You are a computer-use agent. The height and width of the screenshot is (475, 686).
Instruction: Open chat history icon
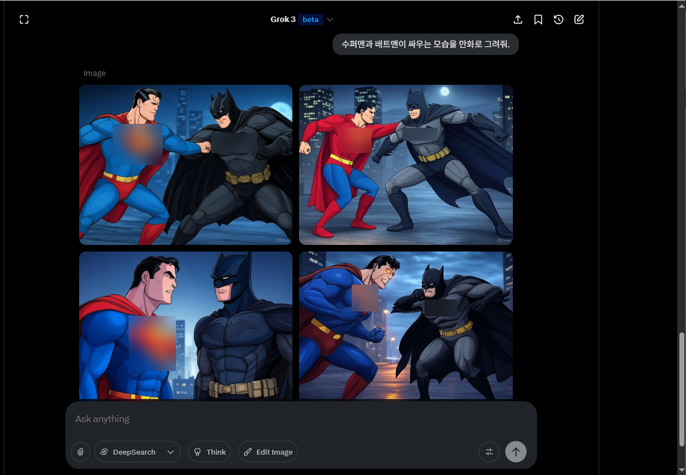[558, 19]
